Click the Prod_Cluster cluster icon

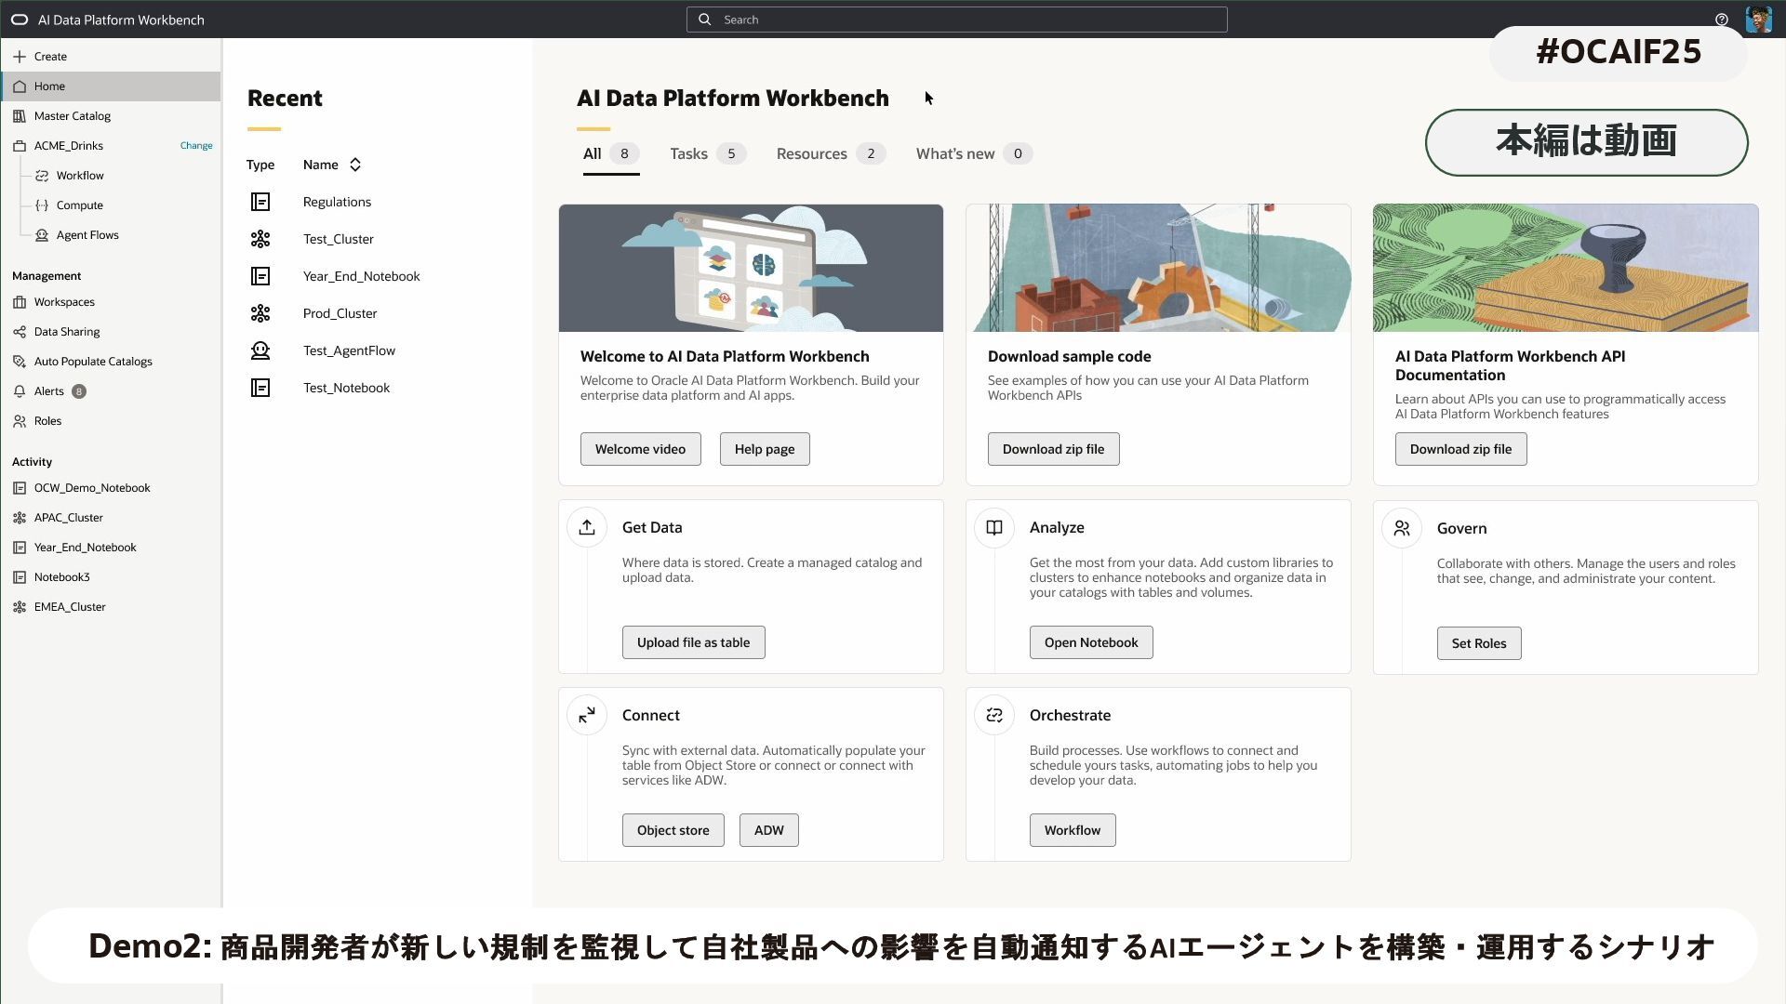260,313
